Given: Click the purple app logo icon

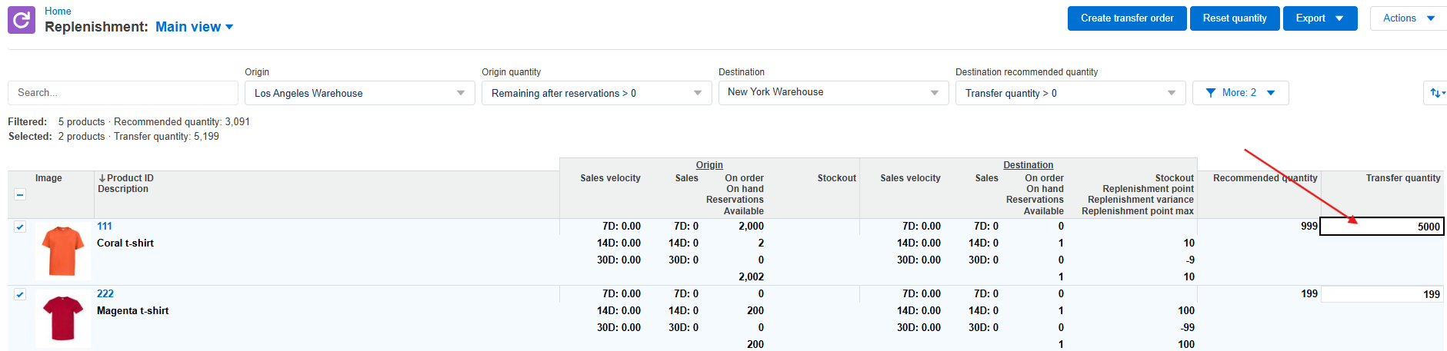Looking at the screenshot, I should [x=22, y=20].
